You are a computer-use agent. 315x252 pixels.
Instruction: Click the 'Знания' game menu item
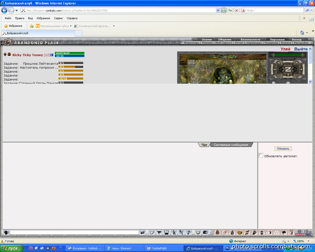coord(206,39)
